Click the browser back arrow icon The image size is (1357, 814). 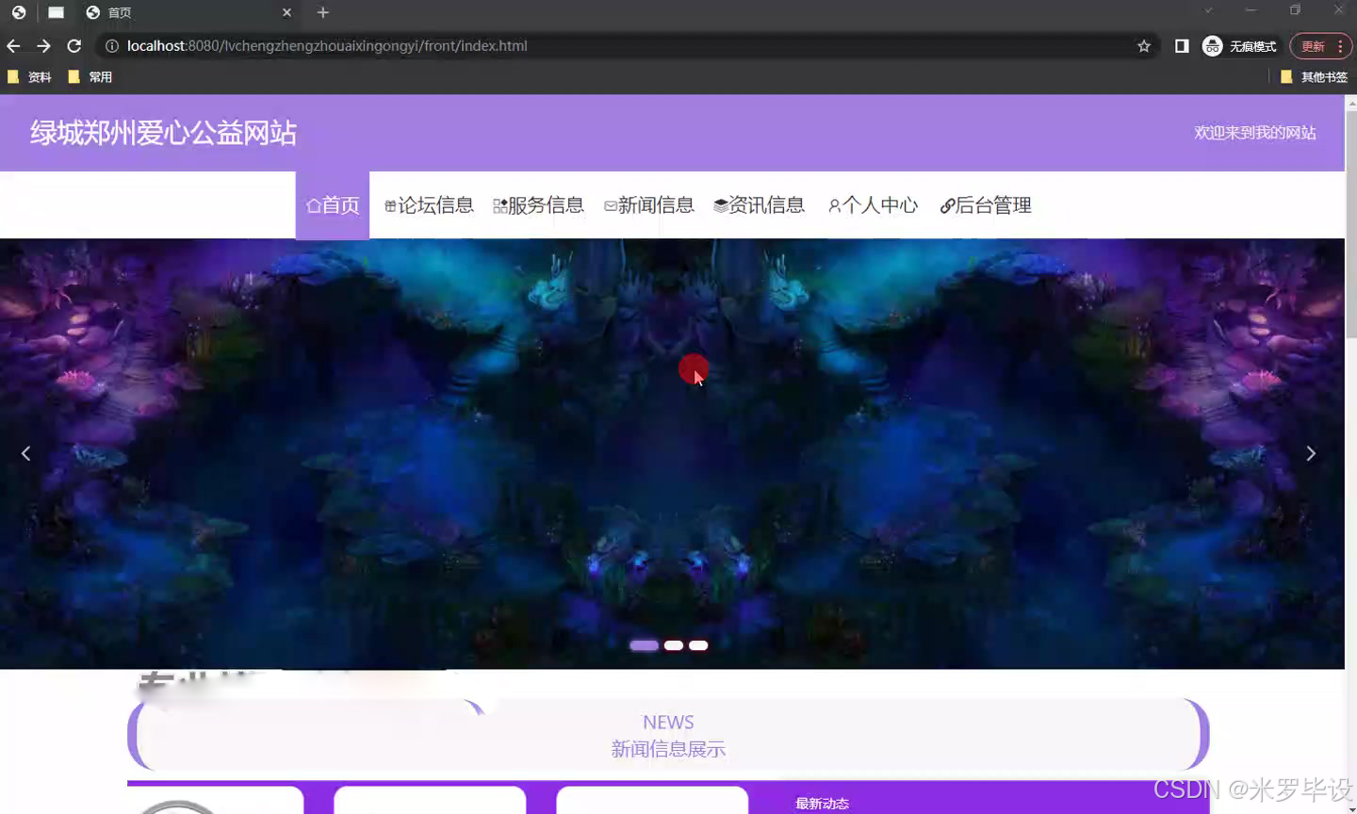click(14, 45)
